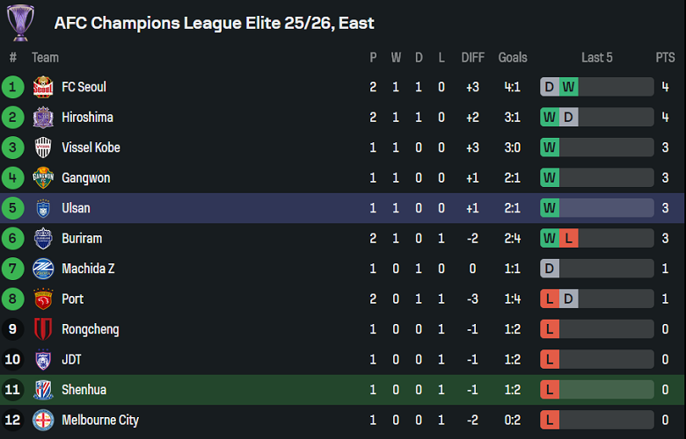Click the rank 1 position badge

point(13,87)
